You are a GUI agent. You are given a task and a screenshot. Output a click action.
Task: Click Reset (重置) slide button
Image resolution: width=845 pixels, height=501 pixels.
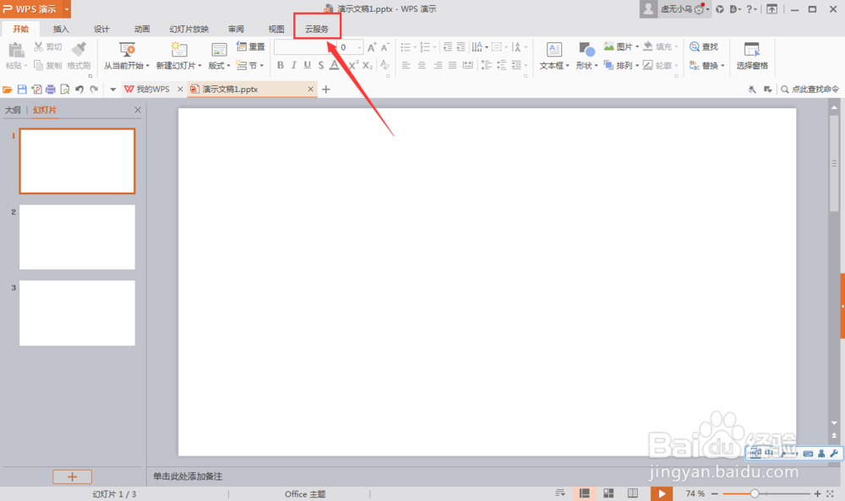coord(251,46)
